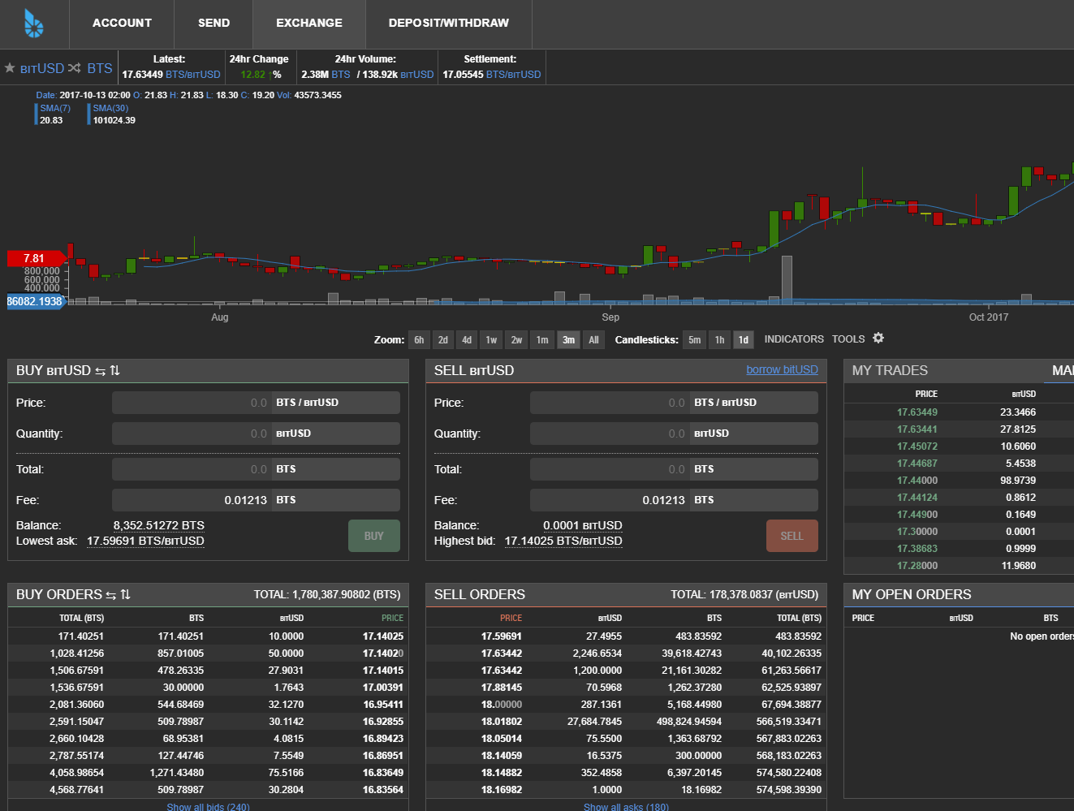Focus the sell Price input field
Screen dimensions: 1074x811
pyautogui.click(x=609, y=403)
